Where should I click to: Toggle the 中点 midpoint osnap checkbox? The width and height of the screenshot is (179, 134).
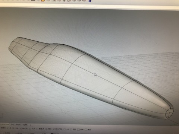coord(14,128)
